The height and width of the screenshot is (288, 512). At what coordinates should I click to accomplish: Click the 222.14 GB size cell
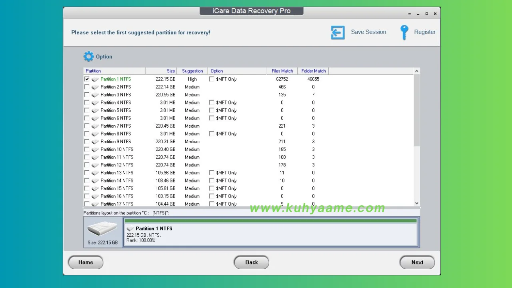click(x=166, y=87)
